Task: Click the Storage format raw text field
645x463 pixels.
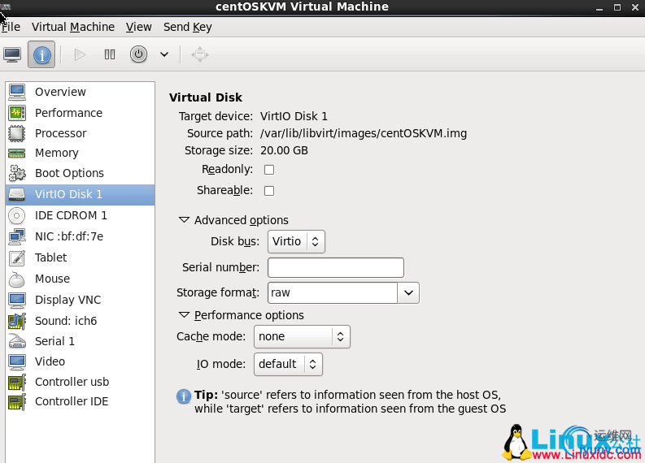Action: point(333,293)
